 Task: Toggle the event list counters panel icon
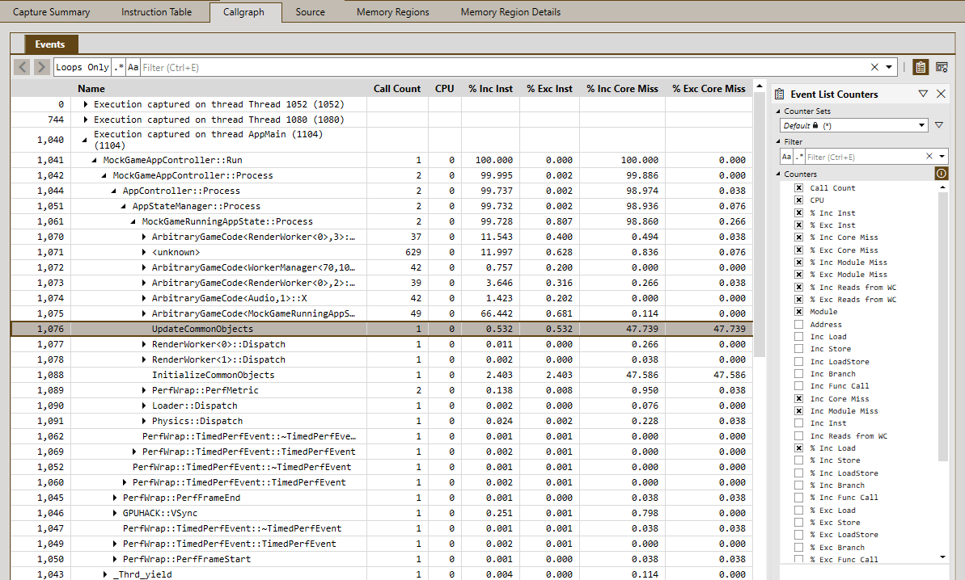921,67
